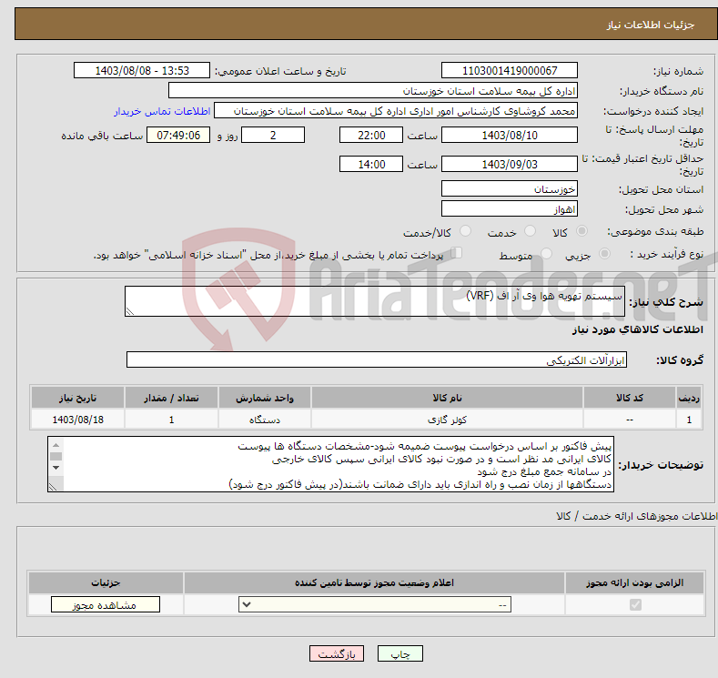Click the ردیف column header
718x678 pixels.
point(689,398)
